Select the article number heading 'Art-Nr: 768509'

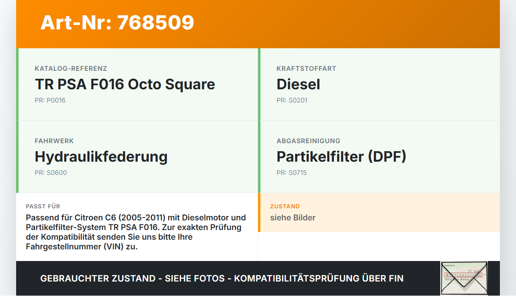coord(117,23)
